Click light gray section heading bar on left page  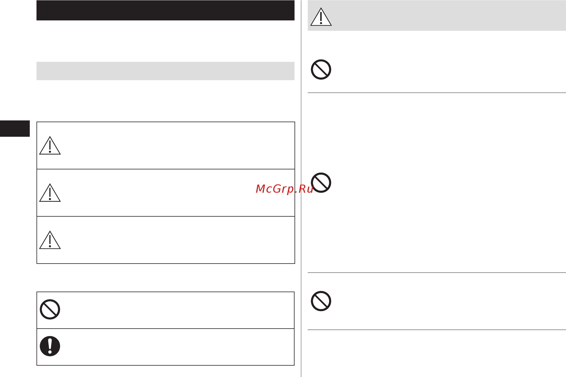tap(165, 71)
